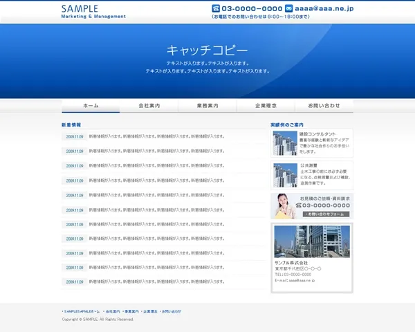The height and width of the screenshot is (332, 415).
Task: Select the お問い合わせ navigation tab
Action: 324,106
